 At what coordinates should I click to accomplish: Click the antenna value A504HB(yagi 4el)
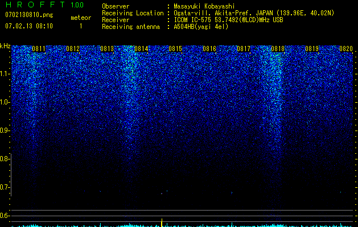point(201,27)
